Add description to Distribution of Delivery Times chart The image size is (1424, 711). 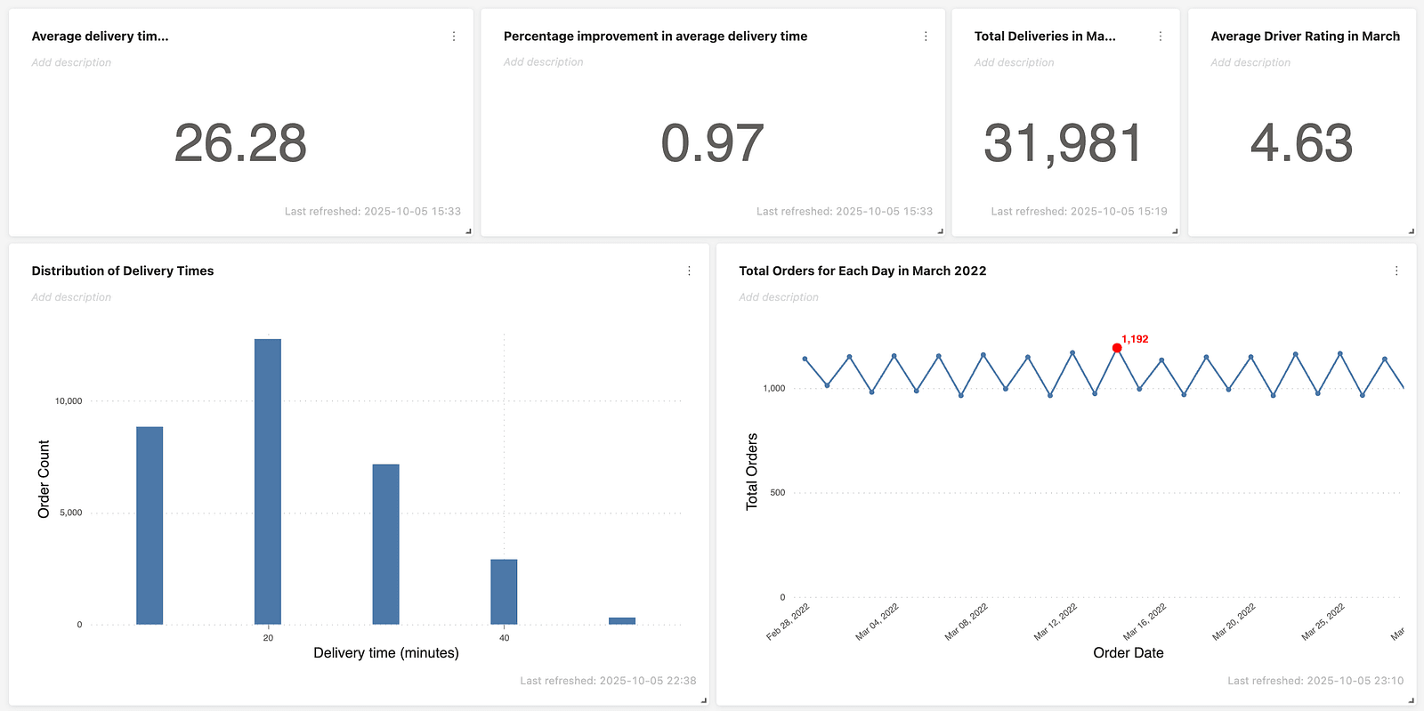tap(71, 297)
